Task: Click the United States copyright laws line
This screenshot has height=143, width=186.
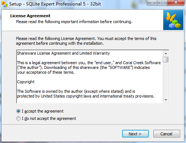Action: 86,96
